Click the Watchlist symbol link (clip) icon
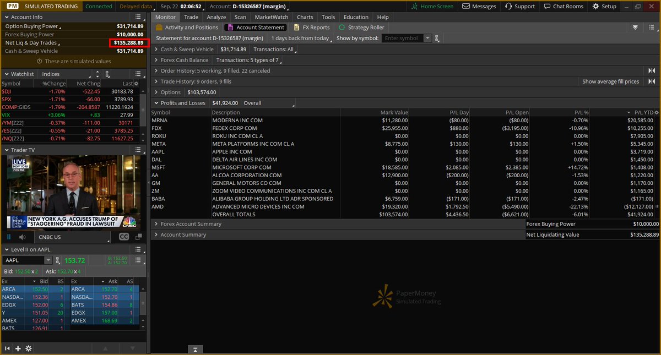Viewport: 661px width, 355px height. point(107,74)
